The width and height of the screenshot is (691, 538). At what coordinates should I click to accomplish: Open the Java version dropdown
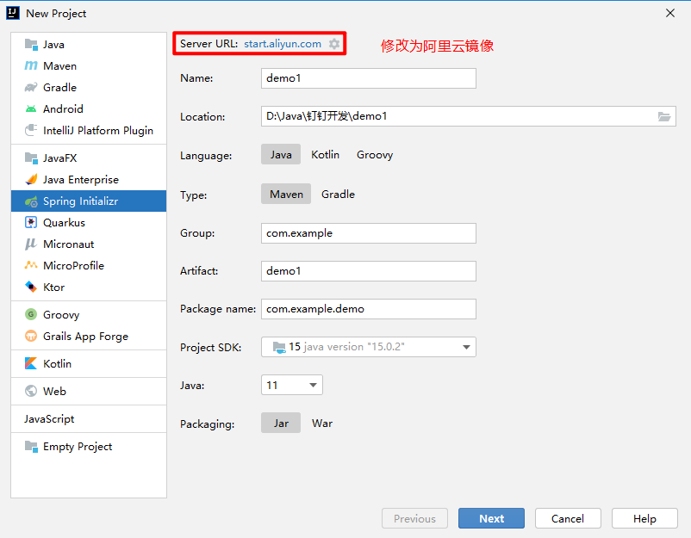point(292,386)
